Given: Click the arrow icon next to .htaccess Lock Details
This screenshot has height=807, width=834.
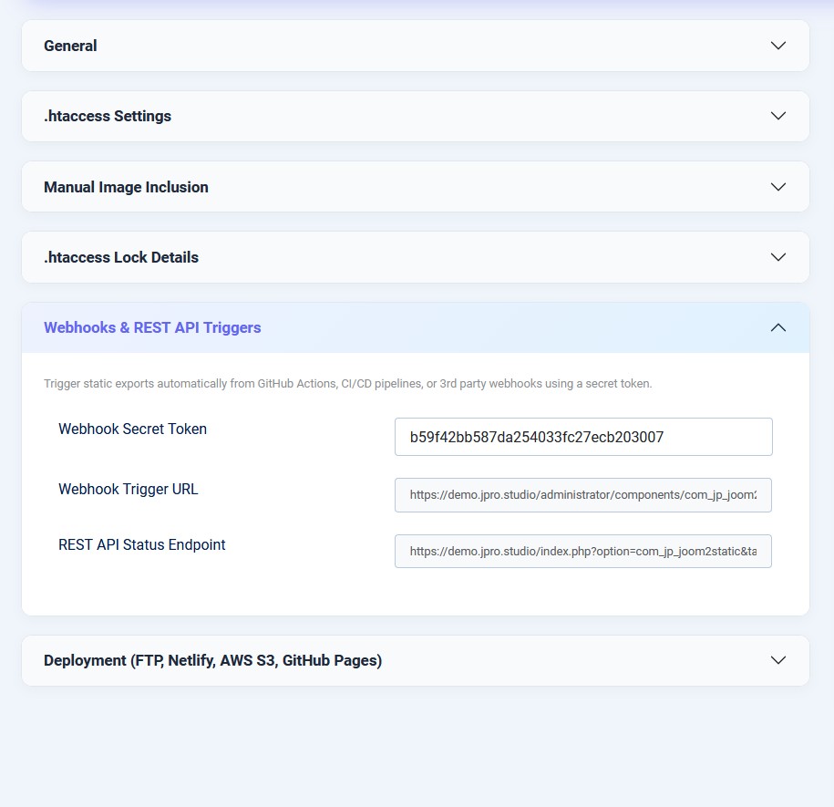Looking at the screenshot, I should [777, 257].
